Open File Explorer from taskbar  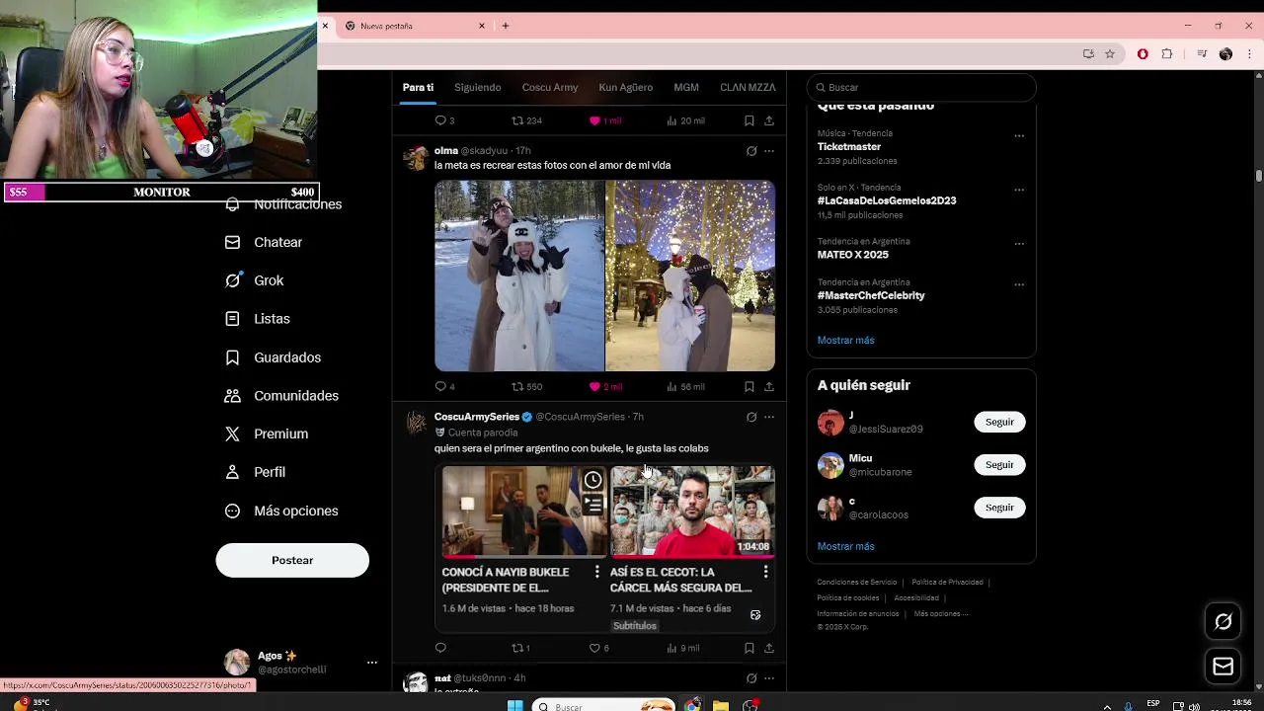click(721, 705)
